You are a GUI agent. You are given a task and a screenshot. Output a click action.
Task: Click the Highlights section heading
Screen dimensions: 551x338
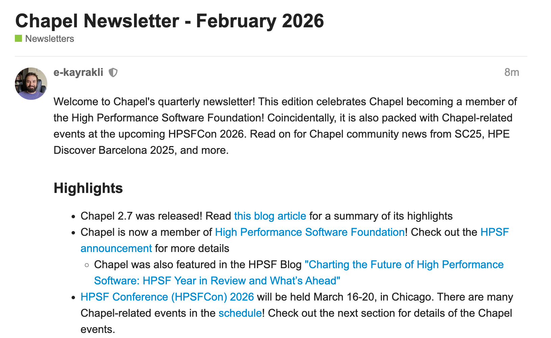click(88, 188)
